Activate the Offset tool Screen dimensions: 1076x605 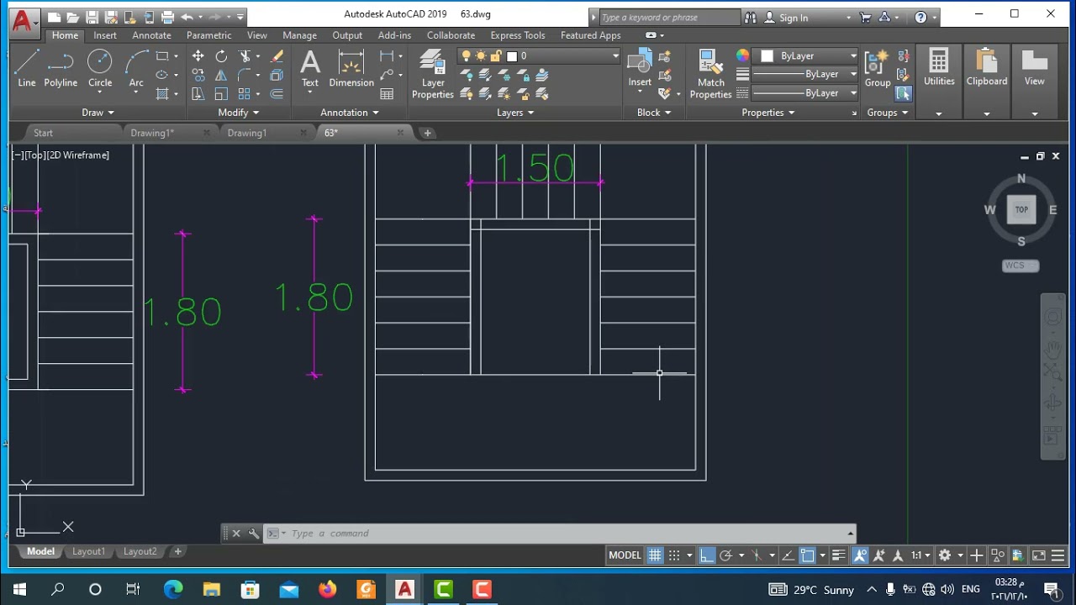point(277,93)
